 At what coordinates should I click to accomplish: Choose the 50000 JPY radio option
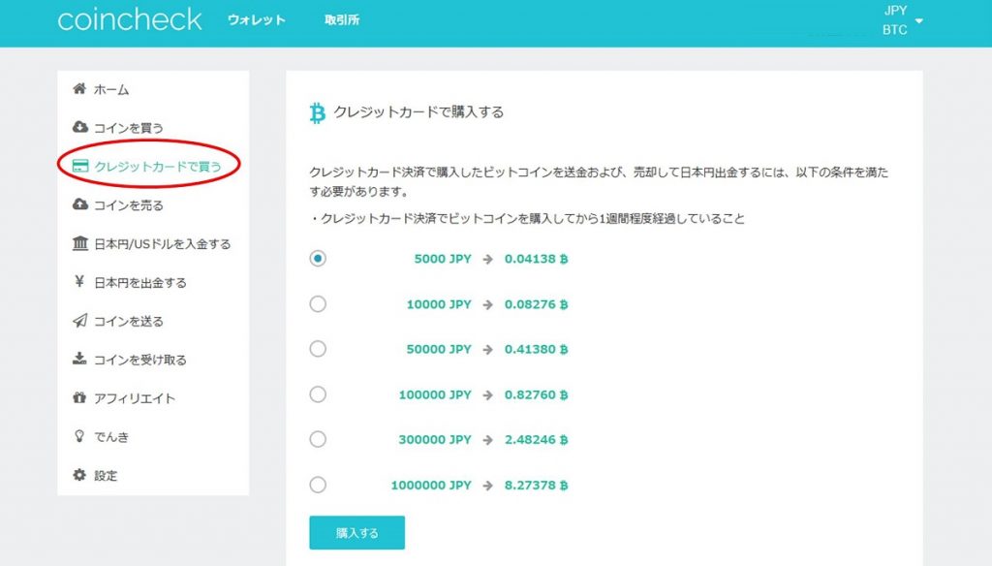(x=318, y=349)
